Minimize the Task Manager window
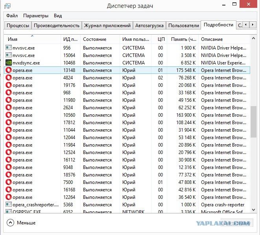The width and height of the screenshot is (260, 235). [224, 5]
